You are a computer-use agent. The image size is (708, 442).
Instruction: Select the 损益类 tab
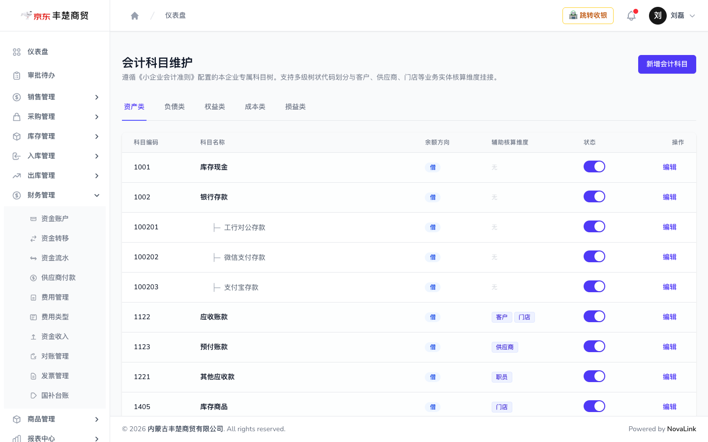[295, 107]
